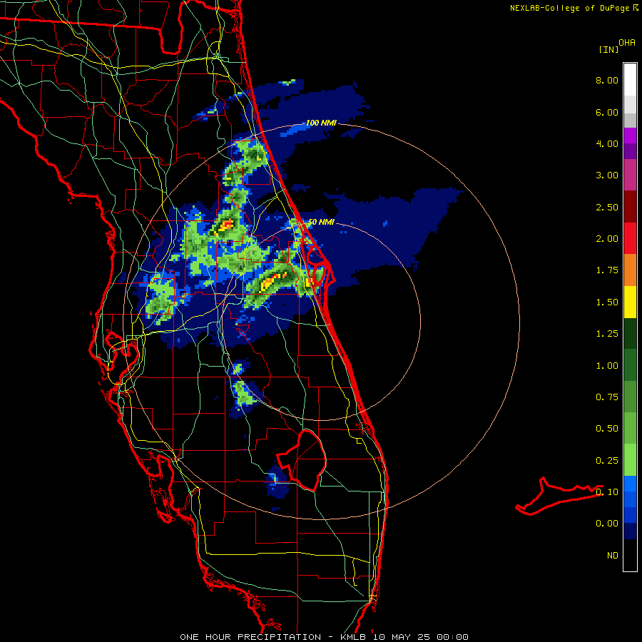This screenshot has width=642, height=642.
Task: Click the 1.25 legend value
Action: coord(607,334)
